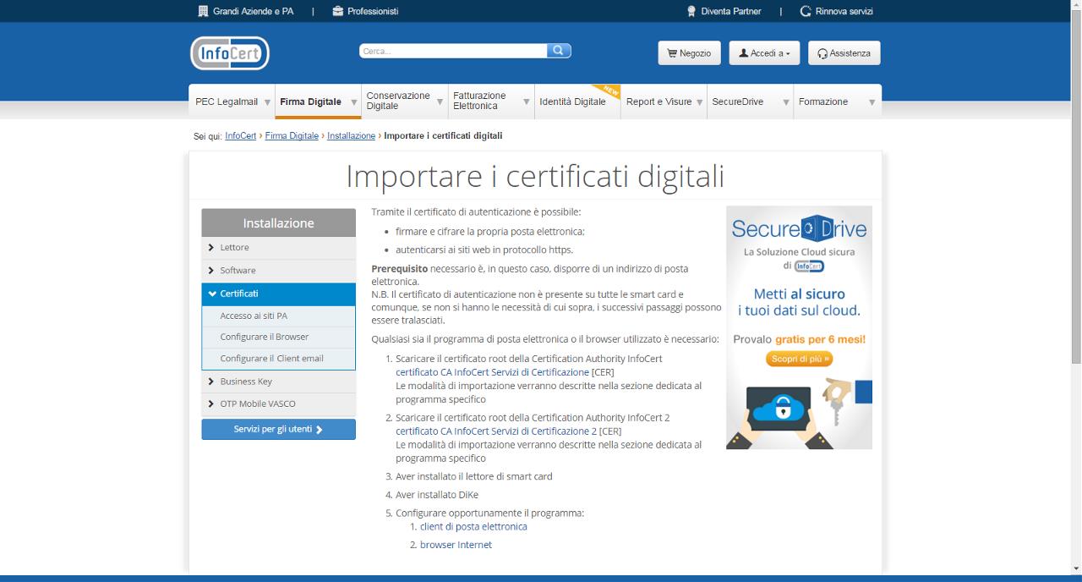Click the Installazione sidebar header
The height and width of the screenshot is (582, 1082).
pyautogui.click(x=278, y=222)
